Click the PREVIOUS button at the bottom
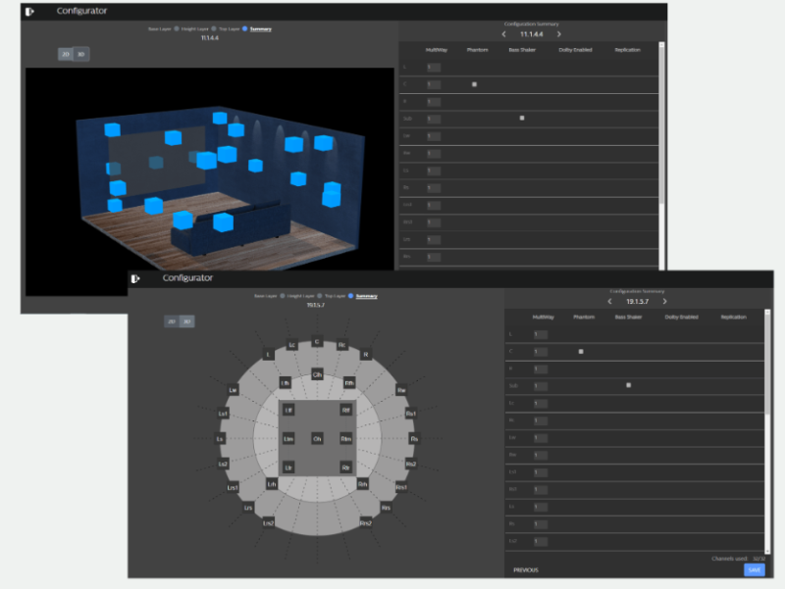The width and height of the screenshot is (785, 589). [525, 569]
